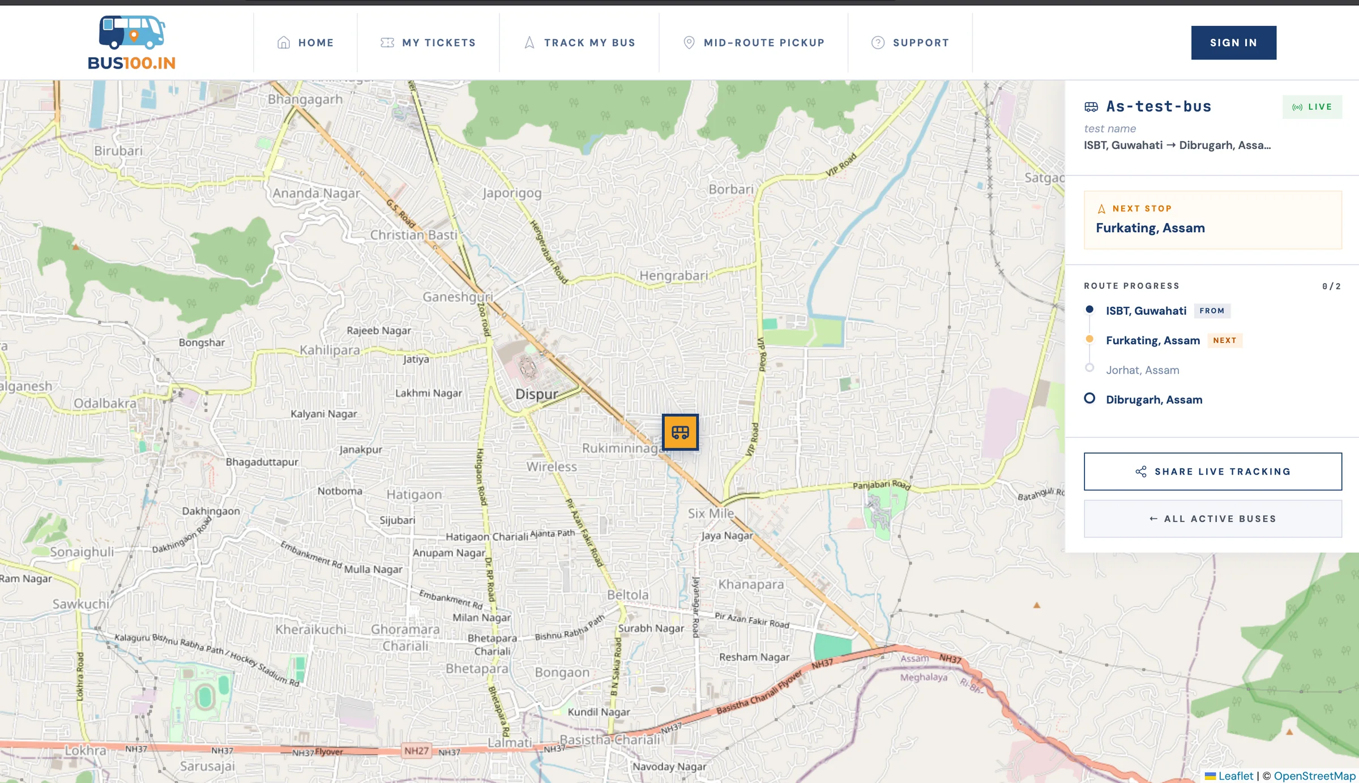Image resolution: width=1359 pixels, height=783 pixels.
Task: Click the Ukraine flag beside Leaflet
Action: (1210, 776)
